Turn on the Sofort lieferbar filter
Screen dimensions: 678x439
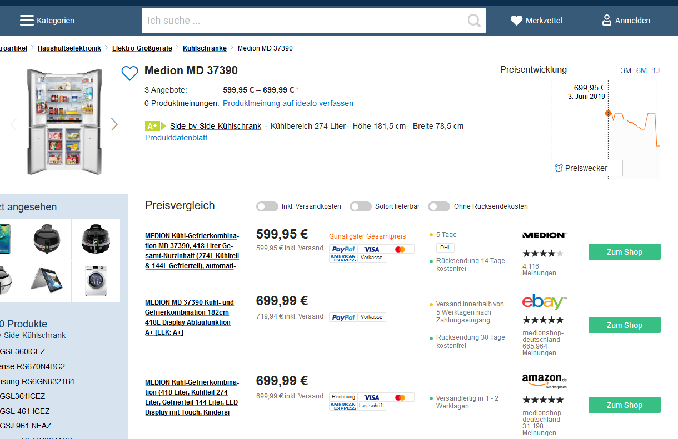point(360,206)
